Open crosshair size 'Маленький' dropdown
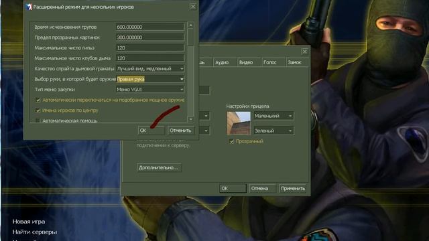 point(273,116)
